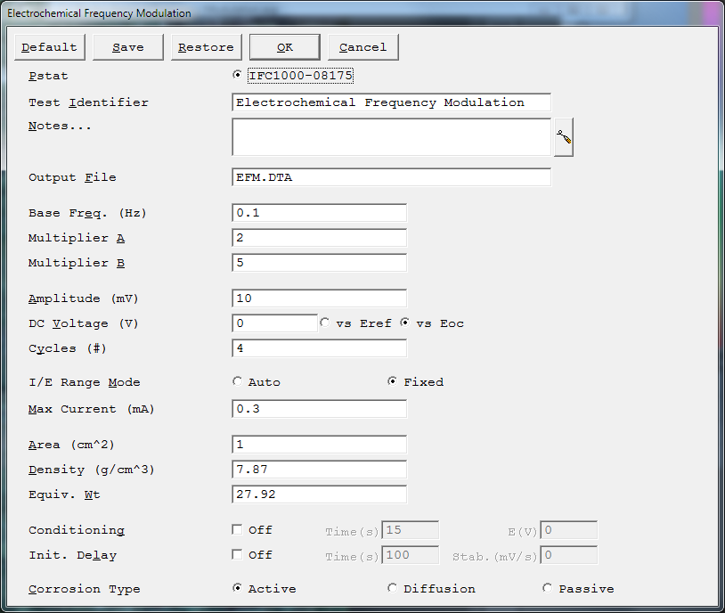Click the Density (g/cm^3) input field
Screen dimensions: 725x613
tap(319, 470)
